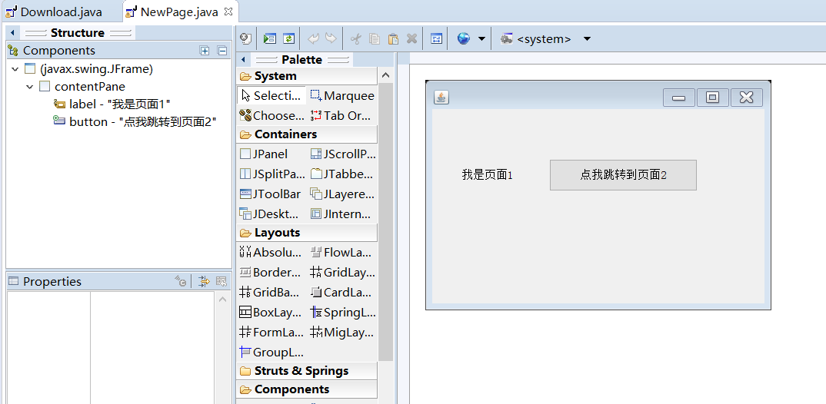
Task: Collapse the javax.swing.JFrame tree node
Action: tap(15, 69)
